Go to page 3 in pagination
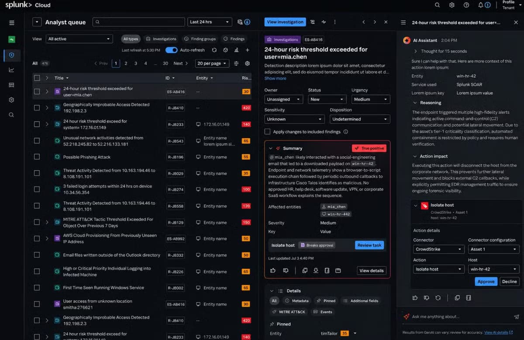524x340 pixels. point(136,63)
